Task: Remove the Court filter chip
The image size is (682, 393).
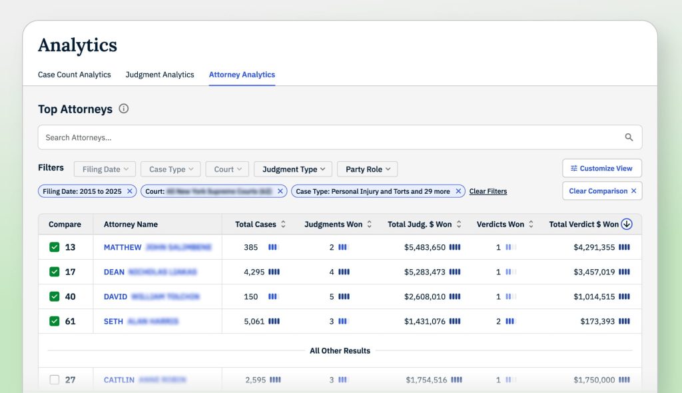Action: 280,191
